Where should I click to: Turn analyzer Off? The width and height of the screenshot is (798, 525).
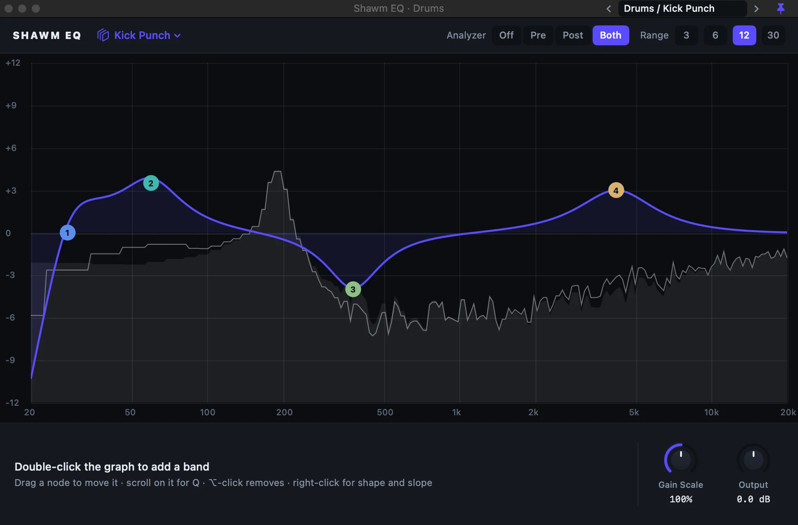click(506, 35)
